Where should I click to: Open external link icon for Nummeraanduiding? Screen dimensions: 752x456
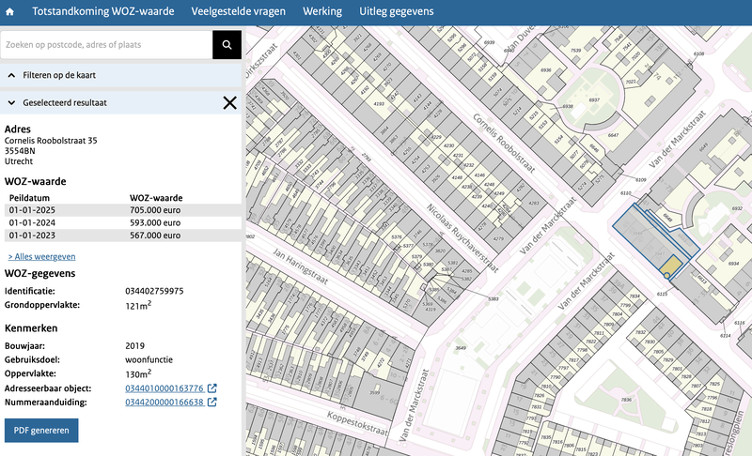(212, 402)
